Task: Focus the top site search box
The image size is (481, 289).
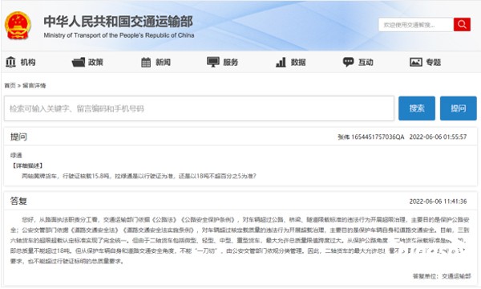Action: pyautogui.click(x=416, y=25)
